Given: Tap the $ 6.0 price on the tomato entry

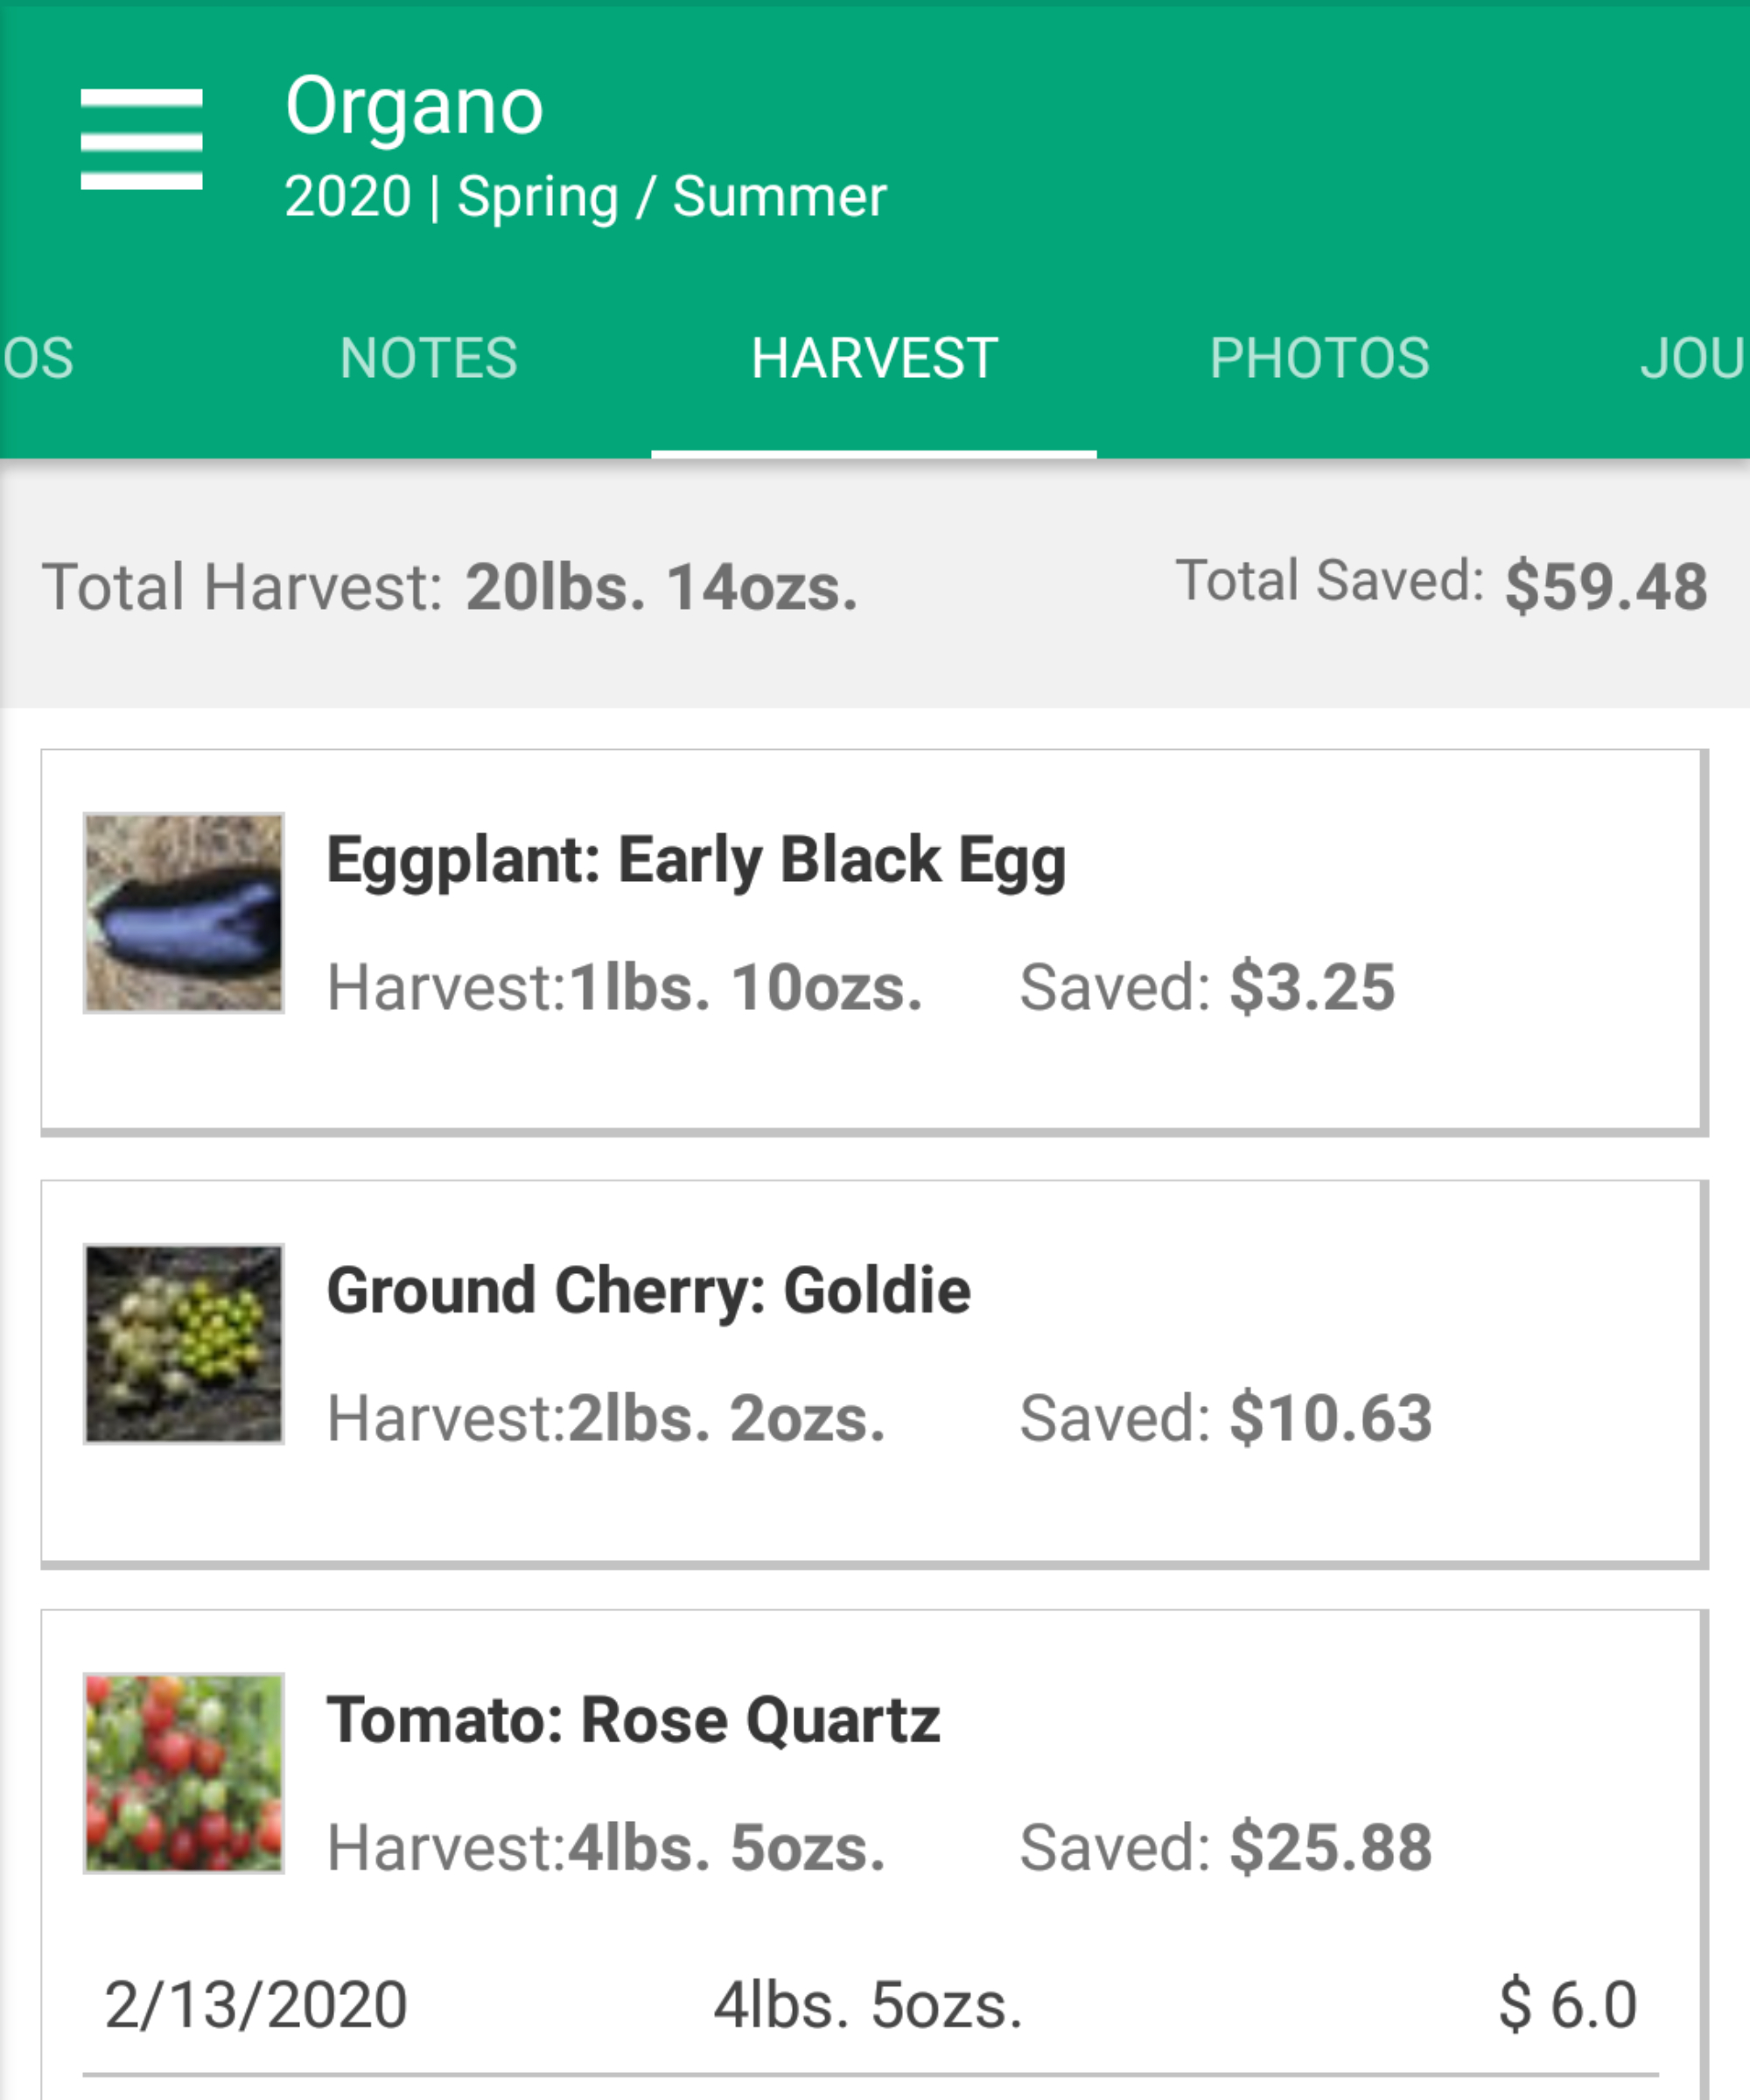Looking at the screenshot, I should pos(1567,2005).
